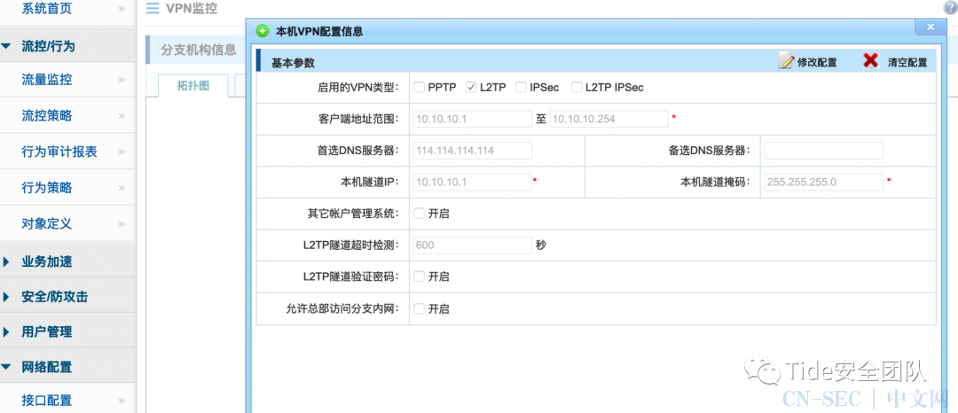This screenshot has width=958, height=413.
Task: Close the 本机VPN配置信息 dialog
Action: [931, 27]
